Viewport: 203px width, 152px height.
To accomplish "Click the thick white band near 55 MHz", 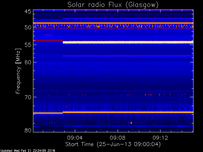I will 128,42.
